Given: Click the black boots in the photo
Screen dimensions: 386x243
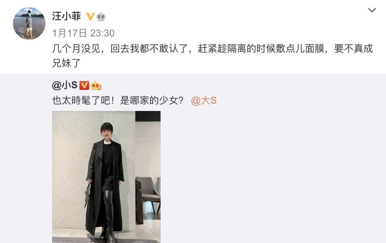Looking at the screenshot, I should (108, 216).
